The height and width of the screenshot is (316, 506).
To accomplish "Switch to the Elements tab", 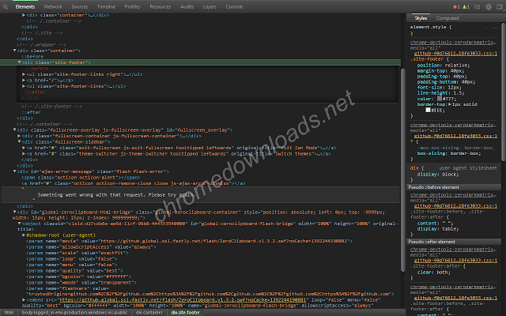I will (x=25, y=6).
